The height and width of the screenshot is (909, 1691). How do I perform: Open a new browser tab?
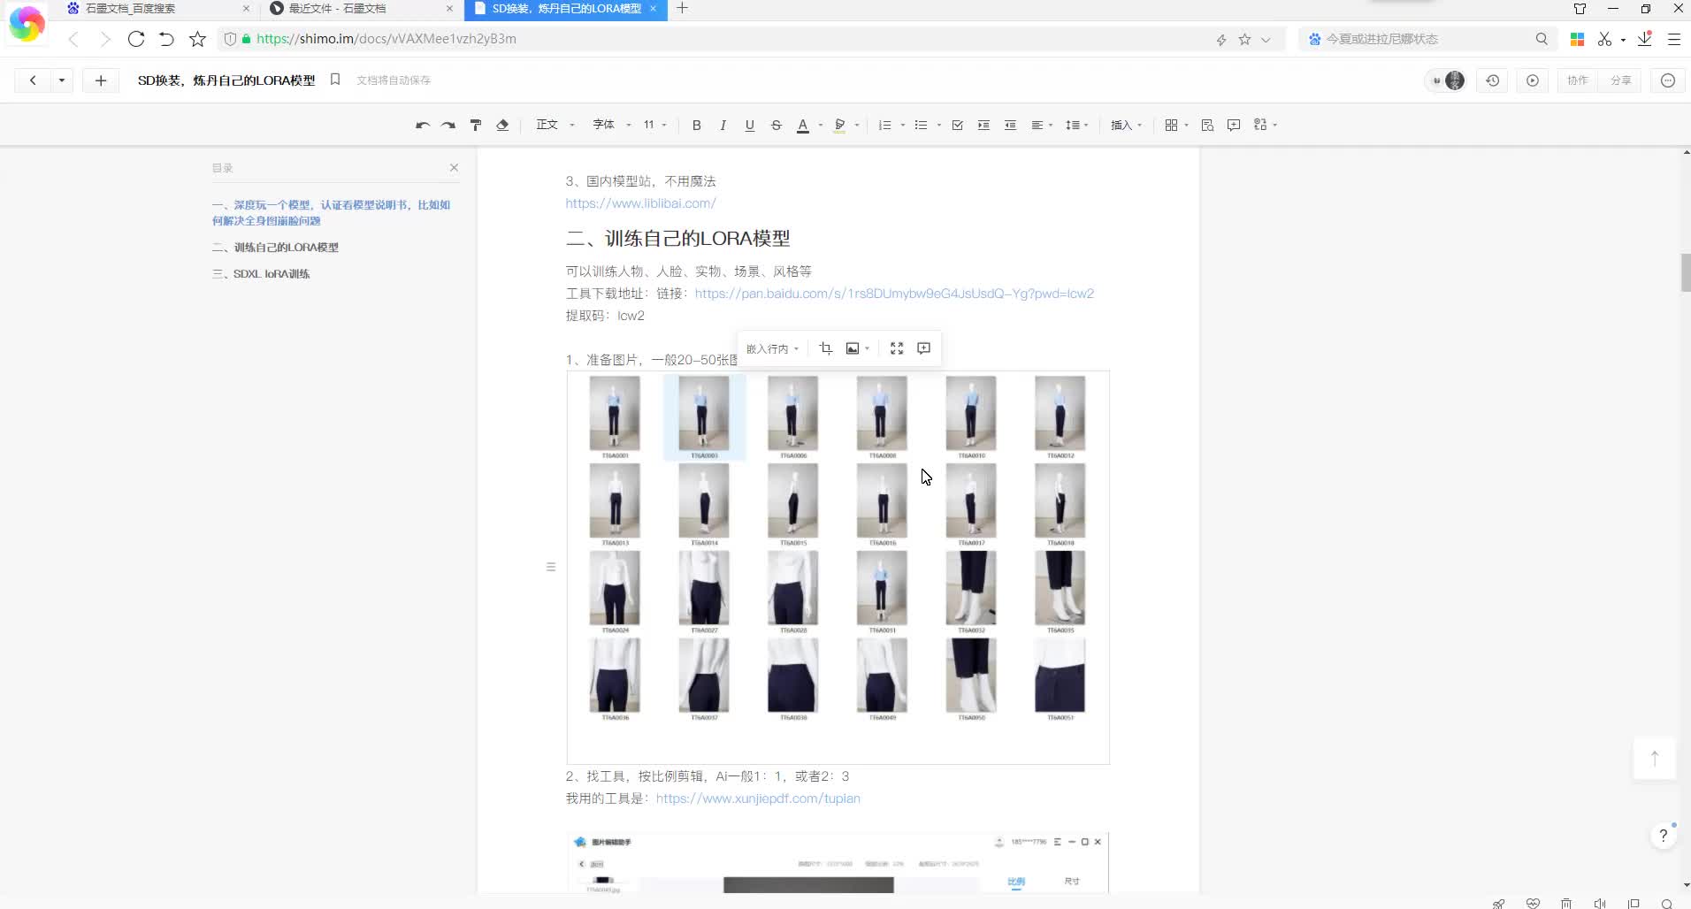(x=682, y=9)
